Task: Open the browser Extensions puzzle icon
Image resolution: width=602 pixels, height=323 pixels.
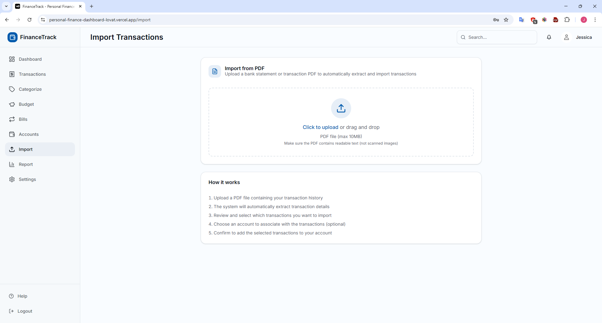Action: [567, 20]
